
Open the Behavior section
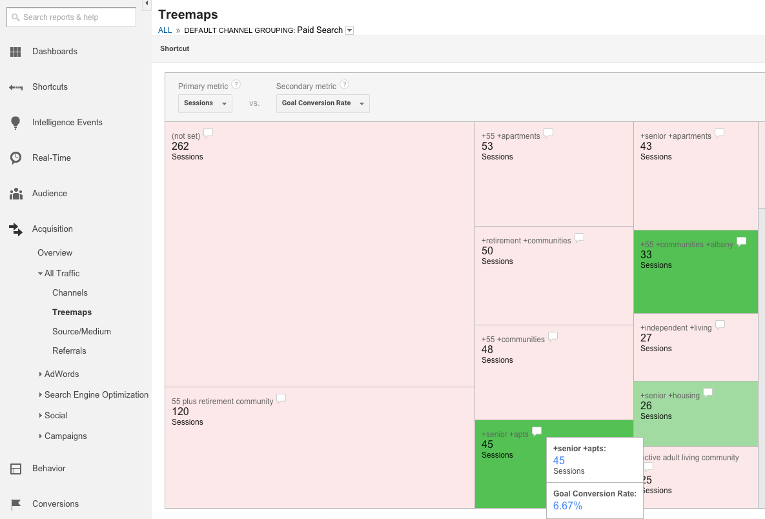pyautogui.click(x=50, y=468)
